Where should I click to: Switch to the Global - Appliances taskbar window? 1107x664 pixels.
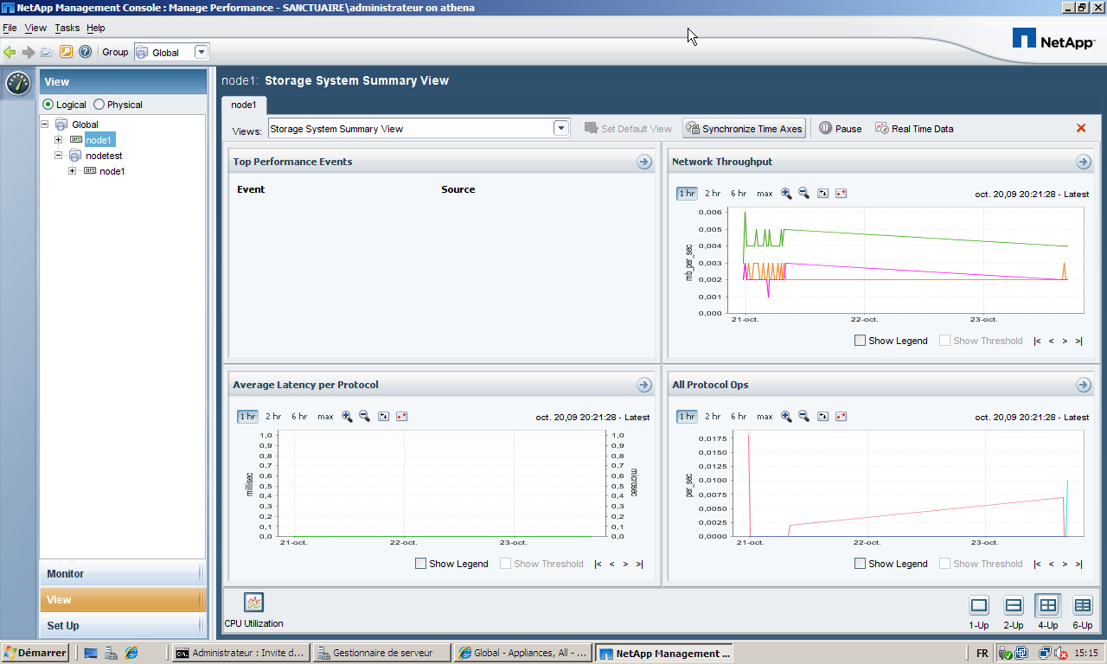coord(523,653)
